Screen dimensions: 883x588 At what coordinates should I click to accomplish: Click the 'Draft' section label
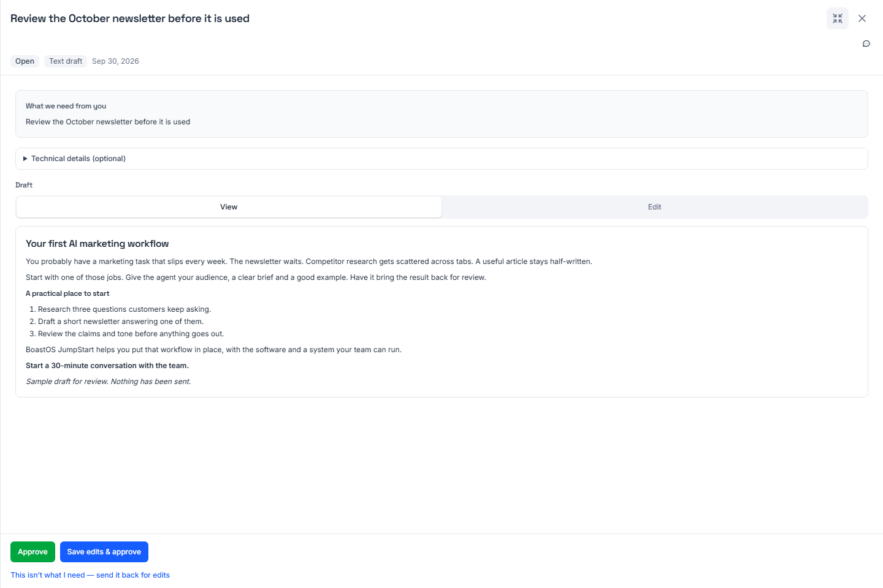(24, 185)
